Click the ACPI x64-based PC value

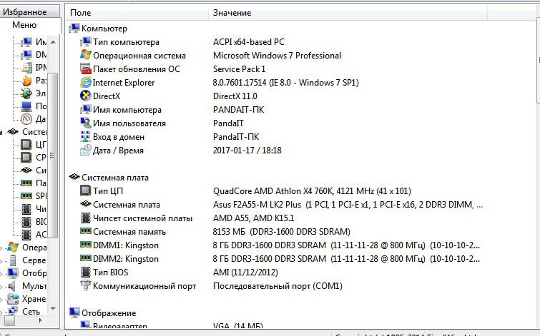pos(249,42)
